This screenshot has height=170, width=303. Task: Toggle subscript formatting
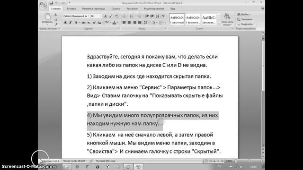89,23
